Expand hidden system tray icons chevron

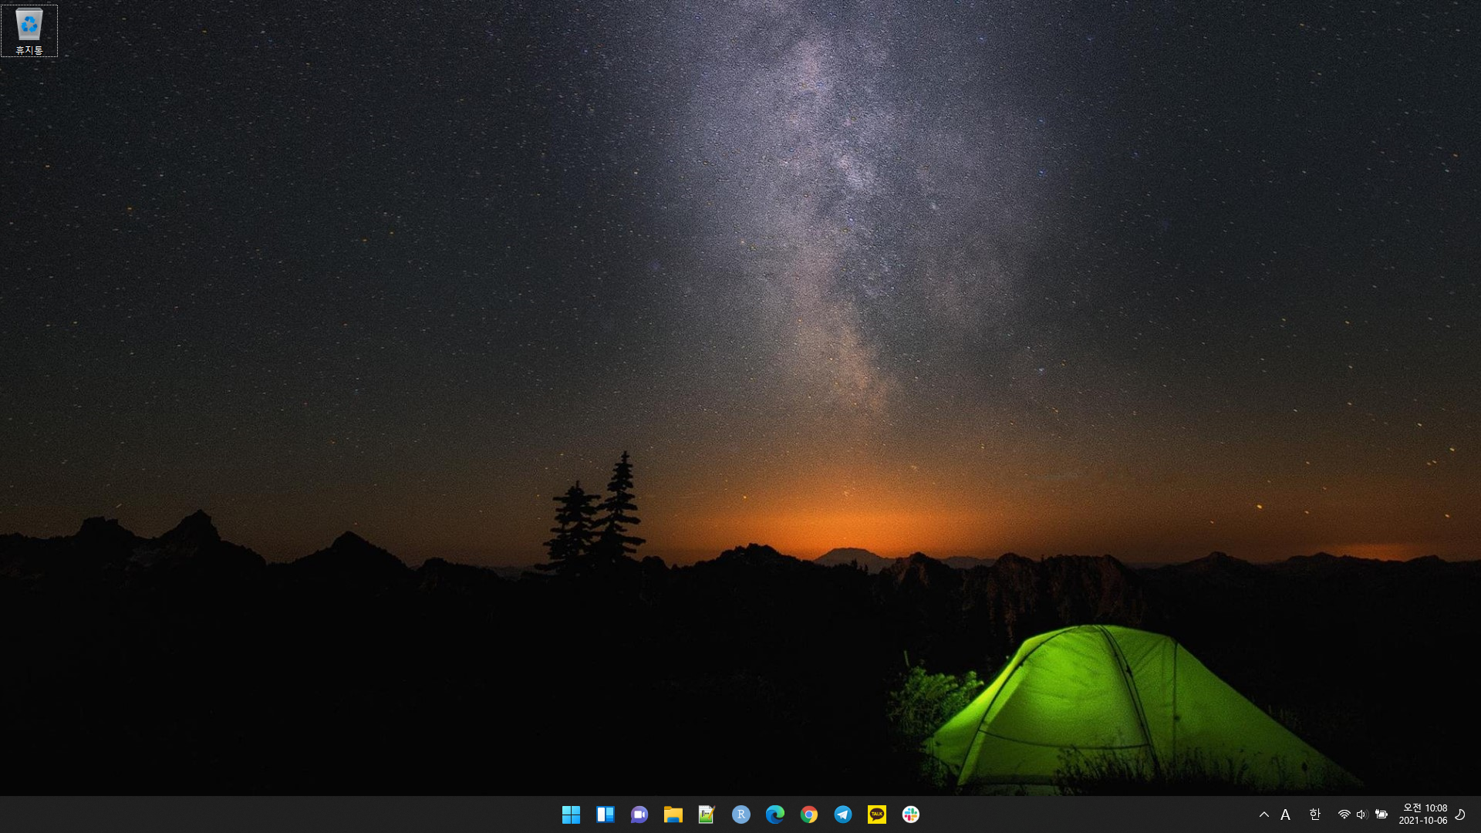pos(1263,814)
